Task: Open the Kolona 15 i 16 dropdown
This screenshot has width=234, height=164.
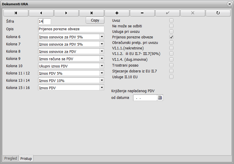Action: [102, 88]
